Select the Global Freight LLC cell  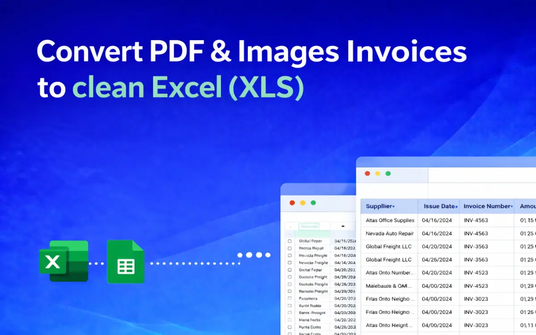coord(389,246)
